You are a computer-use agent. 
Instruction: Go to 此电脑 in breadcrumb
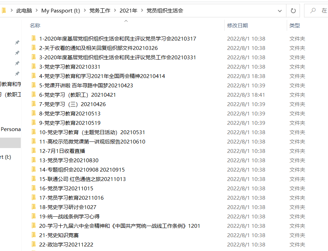tap(24, 11)
